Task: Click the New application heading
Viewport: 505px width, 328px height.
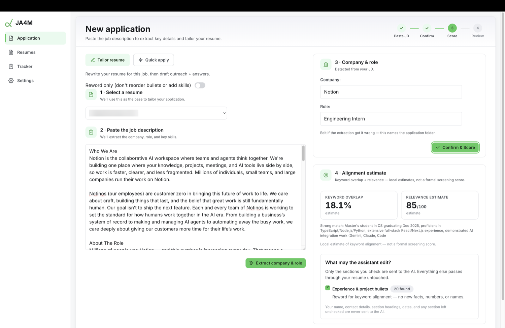Action: click(x=118, y=29)
